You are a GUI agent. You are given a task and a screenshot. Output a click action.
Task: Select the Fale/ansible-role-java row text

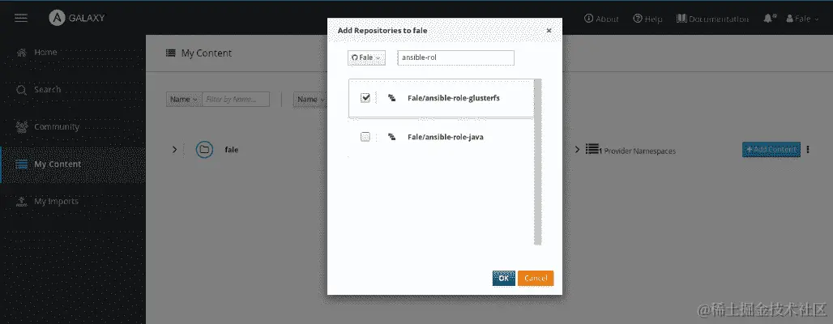click(x=445, y=137)
